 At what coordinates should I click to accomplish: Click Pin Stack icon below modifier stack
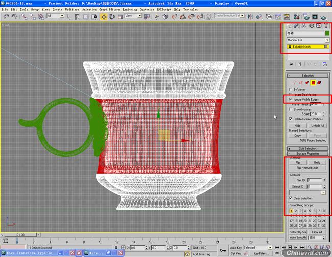pos(291,64)
